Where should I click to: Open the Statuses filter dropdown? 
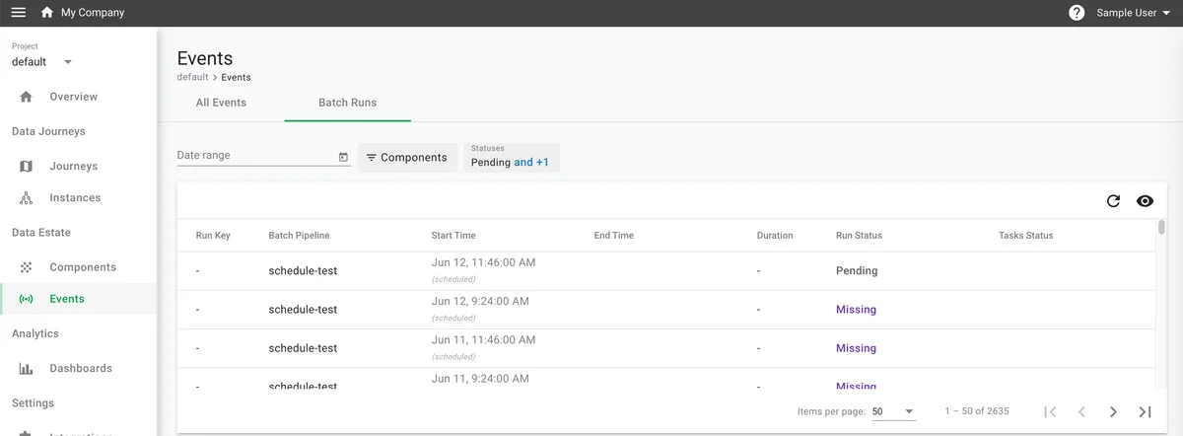tap(512, 157)
